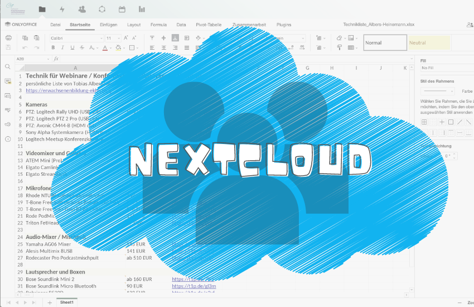Click the fx insert function icon

point(56,59)
